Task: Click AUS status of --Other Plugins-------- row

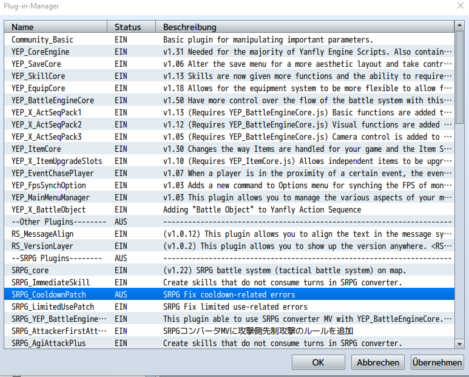Action: (x=121, y=222)
